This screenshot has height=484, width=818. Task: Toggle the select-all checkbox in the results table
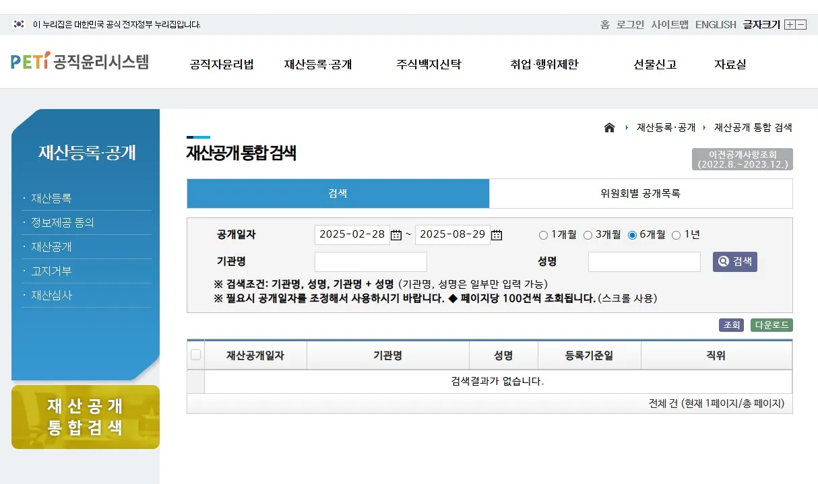[x=195, y=354]
